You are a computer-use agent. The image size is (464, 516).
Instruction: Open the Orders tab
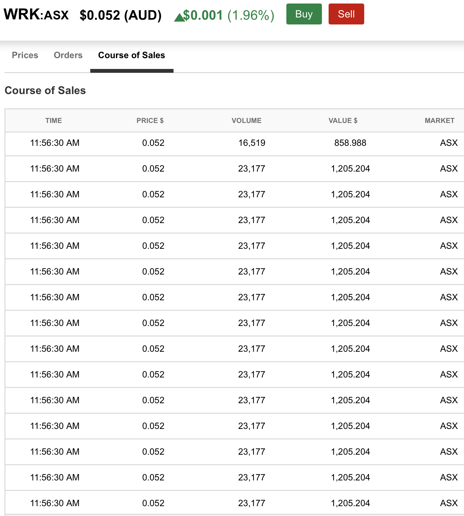68,55
